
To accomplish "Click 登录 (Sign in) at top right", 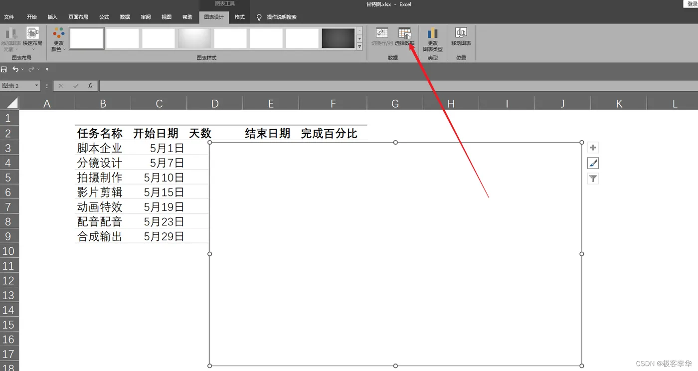I will click(x=693, y=4).
